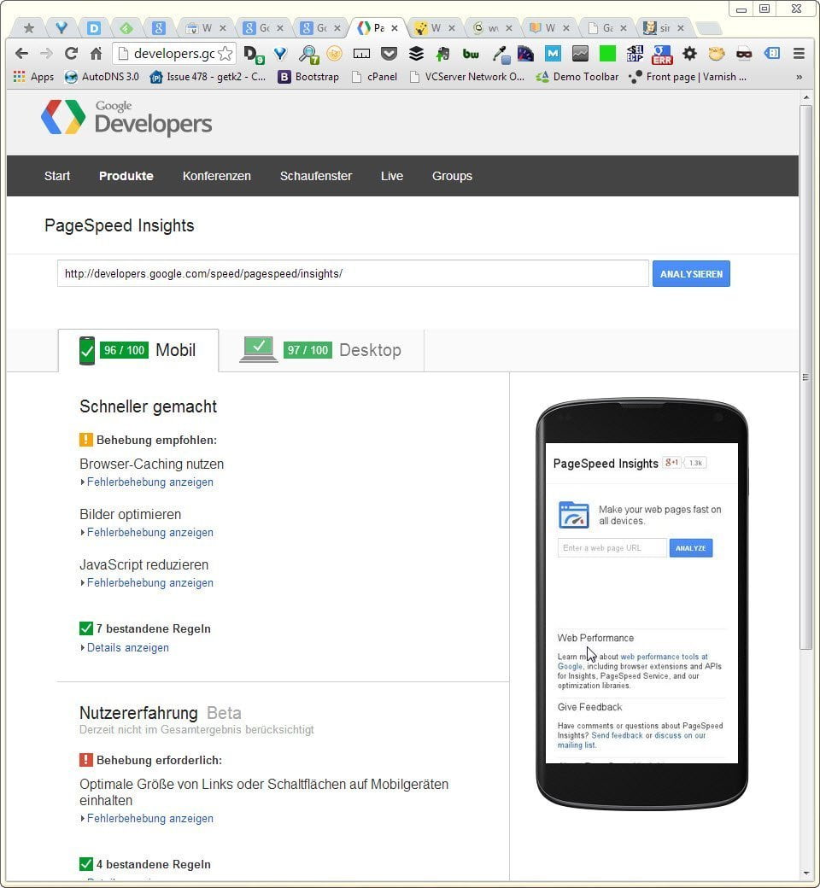
Task: Click the BuiltWith 'bw' extension icon
Action: pyautogui.click(x=471, y=54)
